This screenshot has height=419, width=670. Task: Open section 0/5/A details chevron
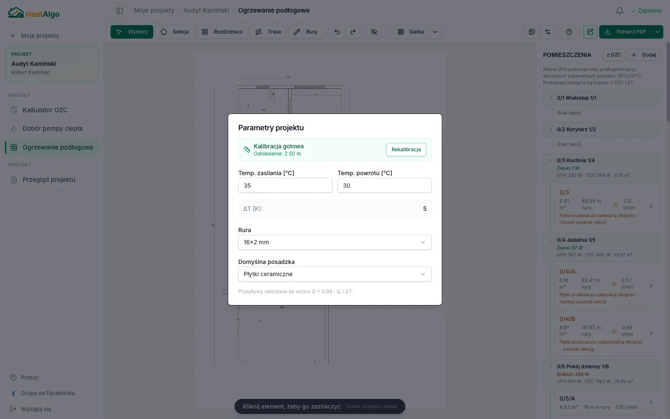[x=651, y=402]
